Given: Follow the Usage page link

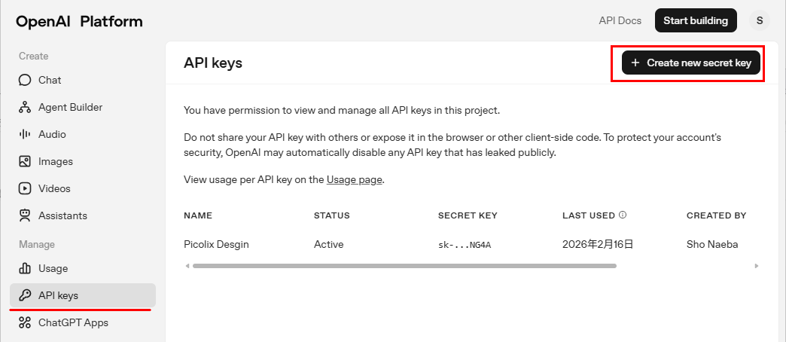Looking at the screenshot, I should tap(355, 179).
